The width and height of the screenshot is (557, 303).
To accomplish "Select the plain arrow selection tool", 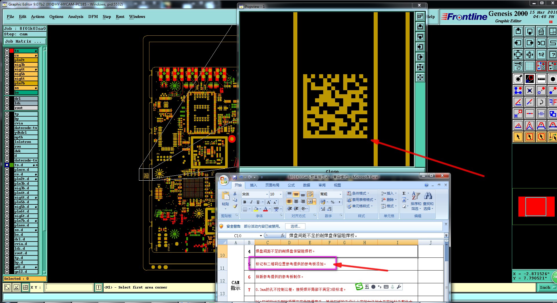I will (x=518, y=137).
